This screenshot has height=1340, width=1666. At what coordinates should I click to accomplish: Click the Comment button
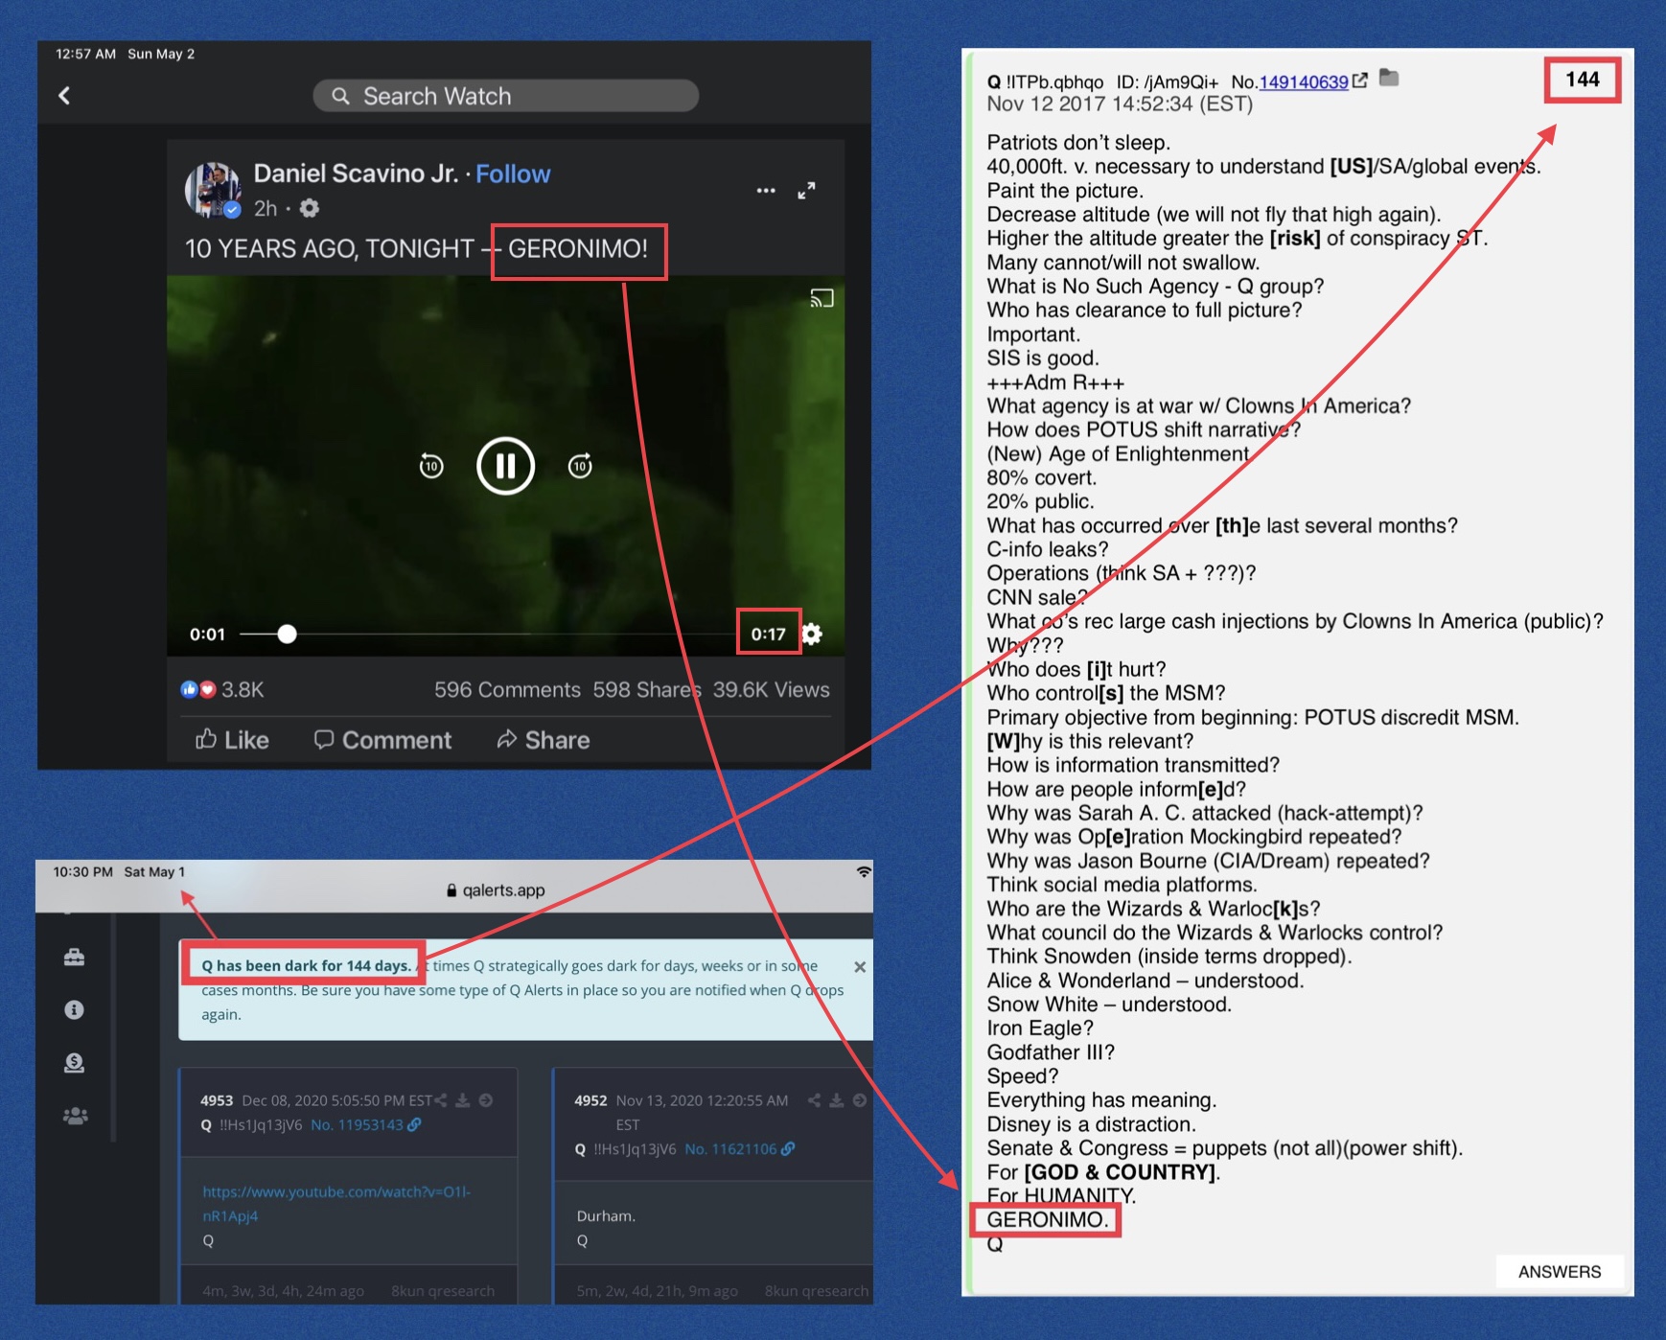click(382, 740)
